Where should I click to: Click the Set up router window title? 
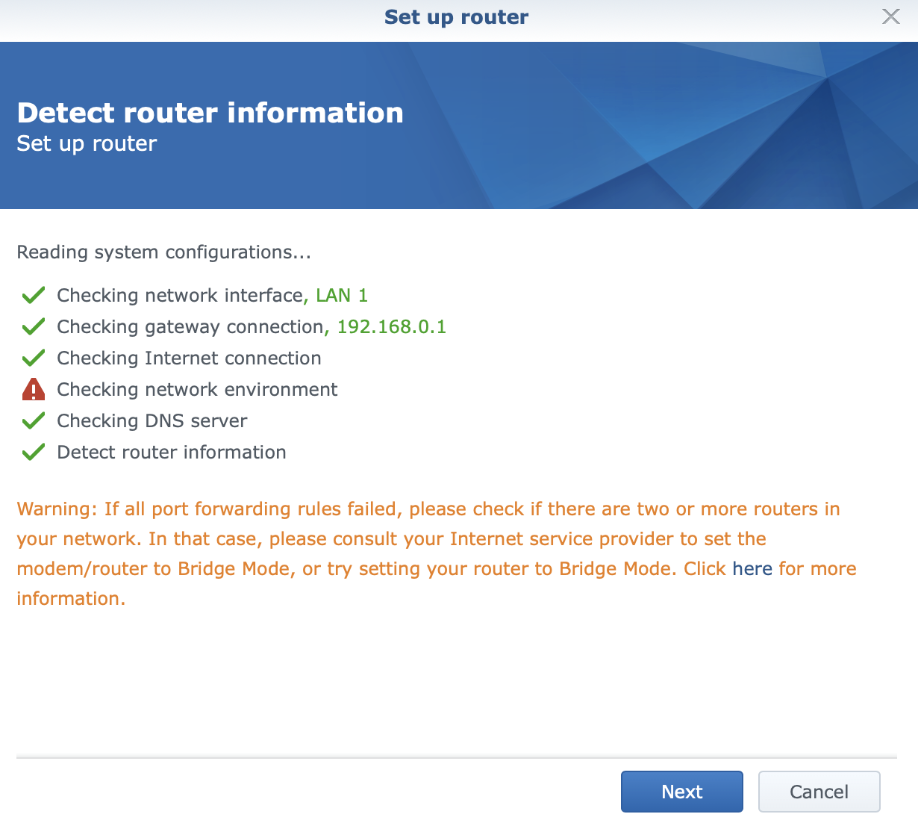pos(456,17)
